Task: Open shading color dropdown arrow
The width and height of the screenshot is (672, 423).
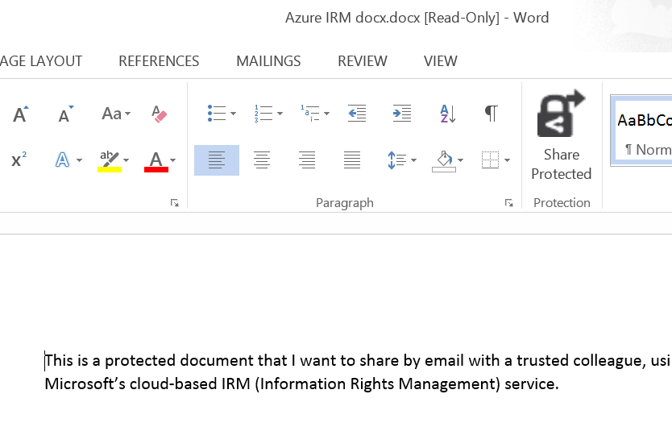Action: (x=460, y=160)
